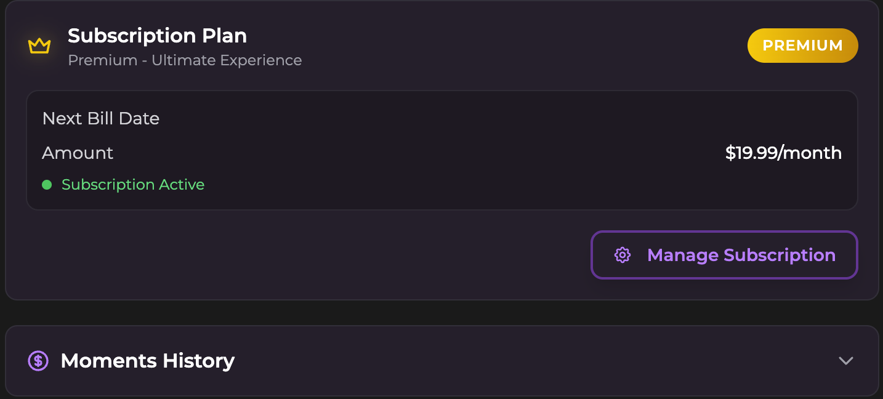The height and width of the screenshot is (399, 883).
Task: Expand the Moments History chevron
Action: pos(846,361)
